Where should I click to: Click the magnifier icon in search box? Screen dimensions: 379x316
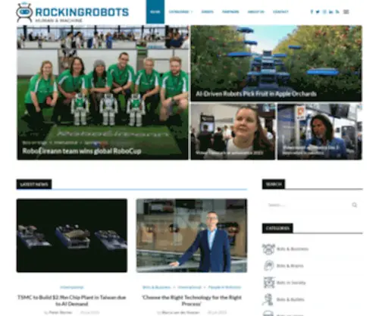pos(355,205)
